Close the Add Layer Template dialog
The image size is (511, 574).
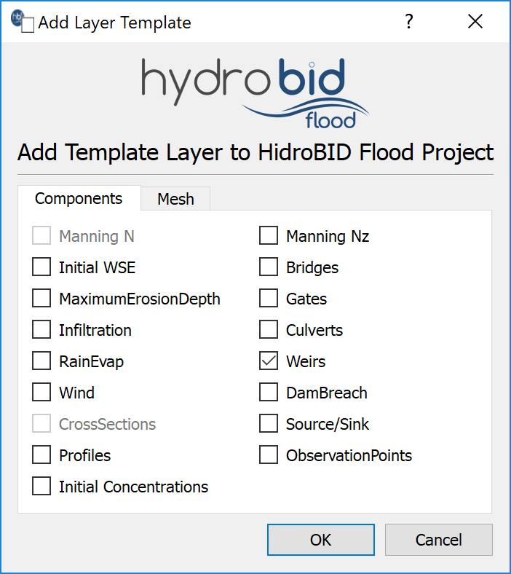(x=475, y=22)
